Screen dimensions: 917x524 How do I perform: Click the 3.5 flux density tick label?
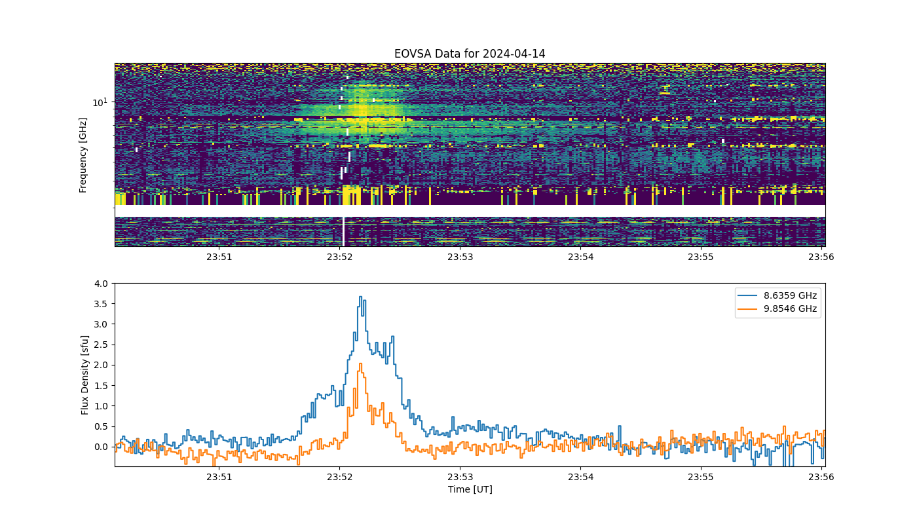[102, 304]
